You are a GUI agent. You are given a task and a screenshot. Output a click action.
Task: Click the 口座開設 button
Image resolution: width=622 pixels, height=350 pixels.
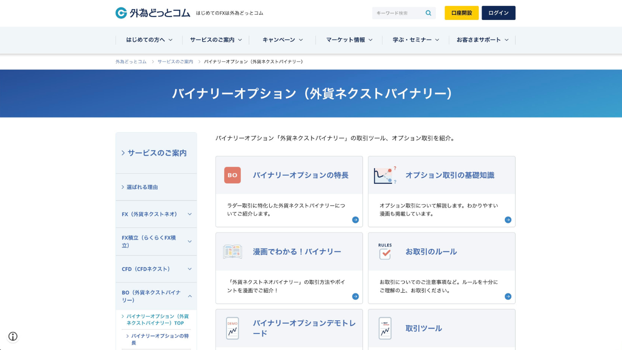[x=462, y=13]
